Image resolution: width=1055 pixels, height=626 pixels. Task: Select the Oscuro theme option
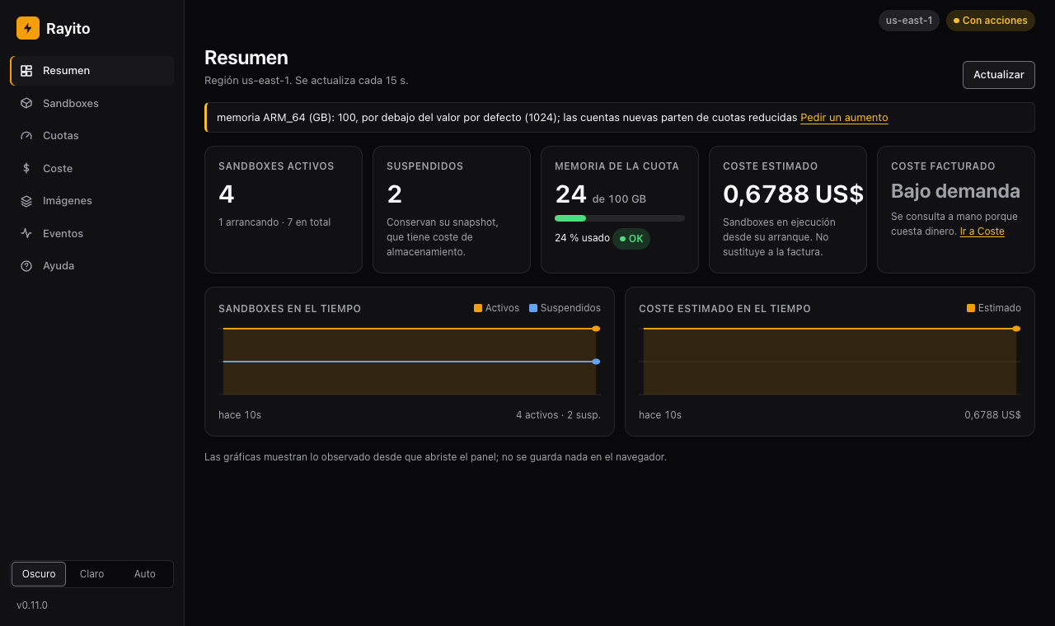tap(39, 574)
